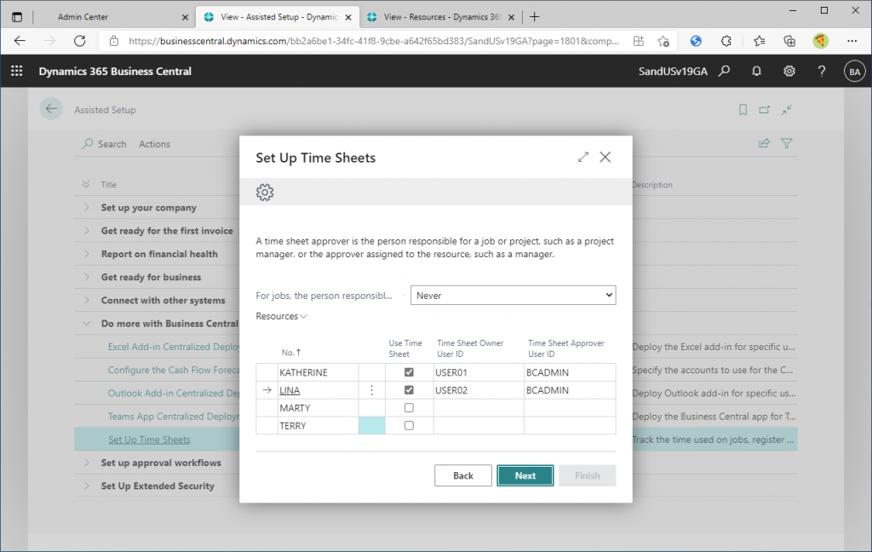Open the settings gear in header
The width and height of the screenshot is (872, 552).
[x=789, y=72]
